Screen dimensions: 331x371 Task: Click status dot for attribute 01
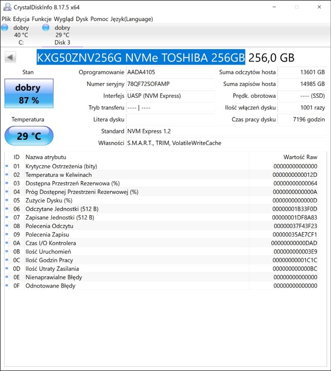tap(7, 166)
